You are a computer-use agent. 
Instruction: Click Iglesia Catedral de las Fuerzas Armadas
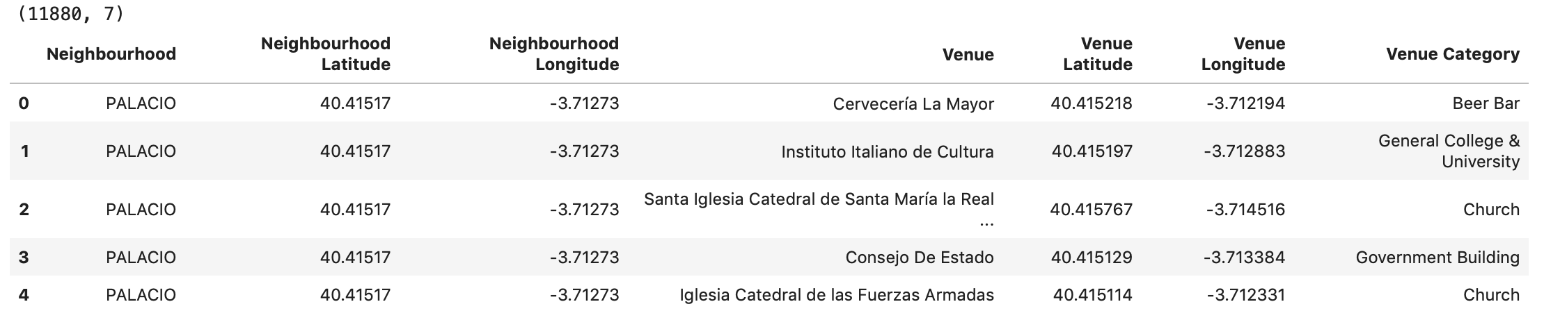tap(836, 295)
